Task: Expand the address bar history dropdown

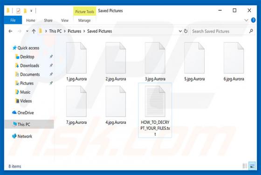Action: [x=180, y=31]
